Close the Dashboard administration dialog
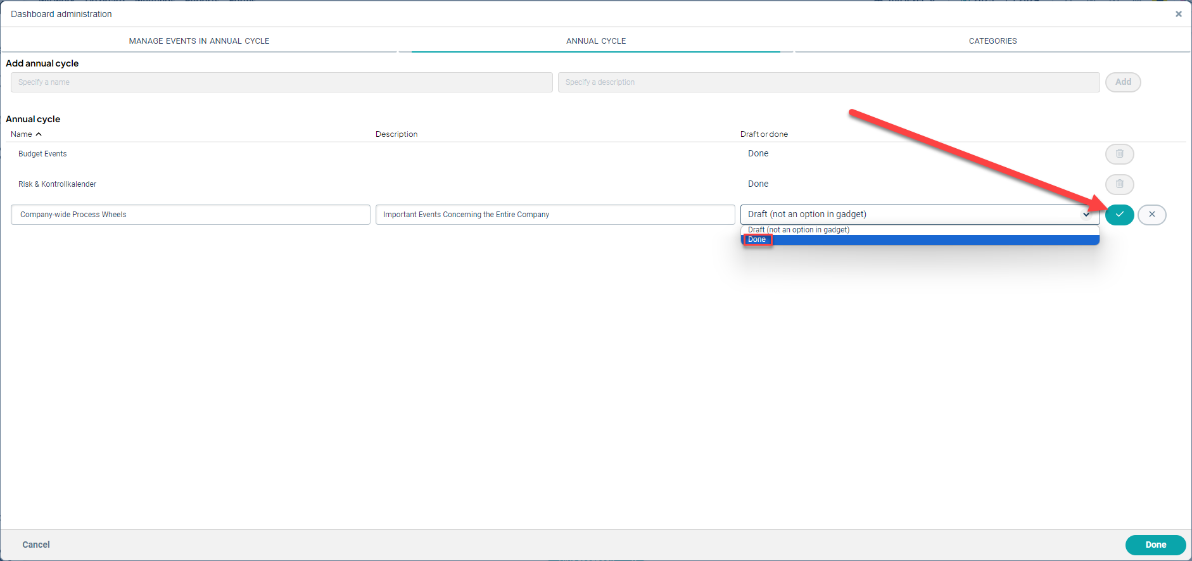This screenshot has width=1192, height=561. pos(1178,14)
